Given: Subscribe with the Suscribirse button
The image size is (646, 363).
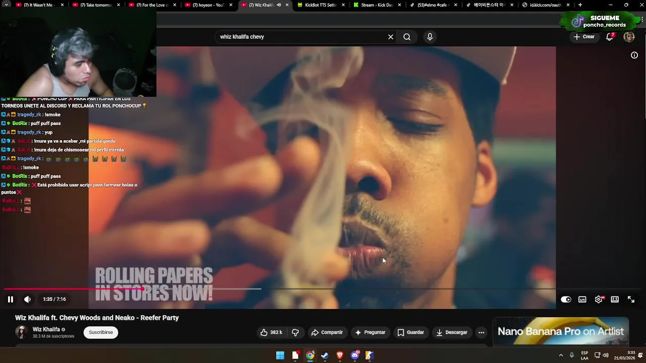Looking at the screenshot, I should click(x=101, y=333).
